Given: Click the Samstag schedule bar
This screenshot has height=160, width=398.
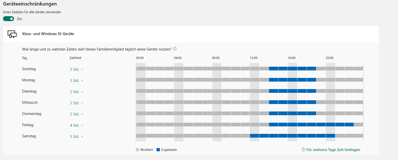Looking at the screenshot, I should 250,136.
